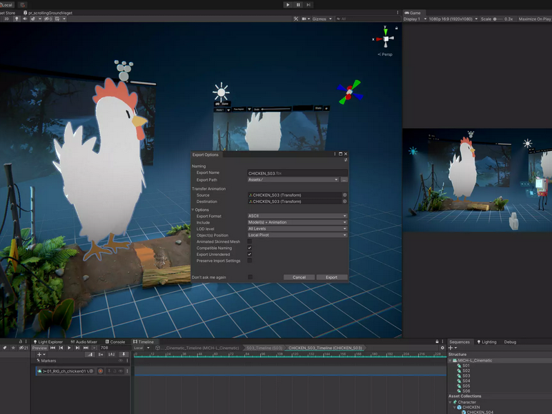Image resolution: width=552 pixels, height=414 pixels.
Task: Open the Gizmos dropdown
Action: point(322,19)
